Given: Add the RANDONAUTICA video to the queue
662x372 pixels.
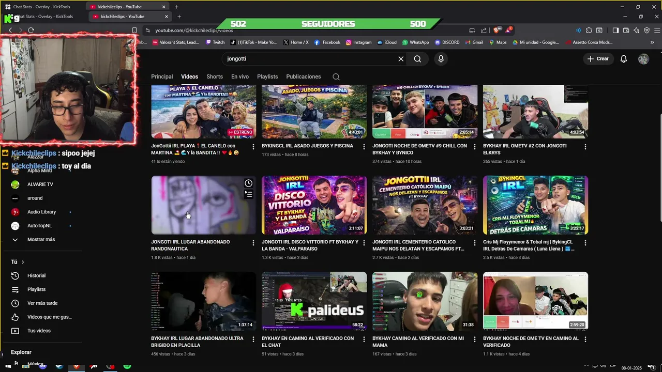Looking at the screenshot, I should click(249, 194).
